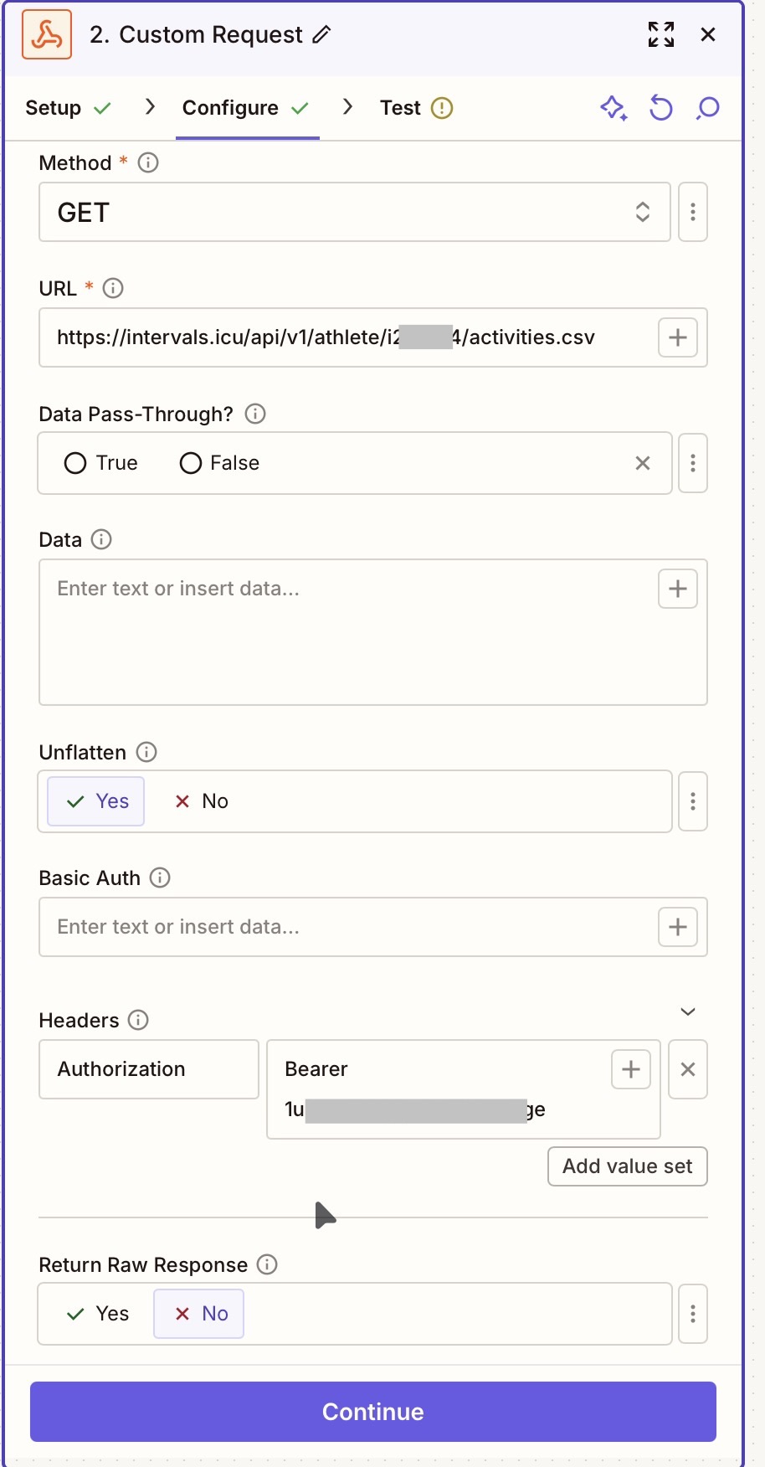Expand the editor panel to fullscreen
This screenshot has width=765, height=1467.
point(660,34)
